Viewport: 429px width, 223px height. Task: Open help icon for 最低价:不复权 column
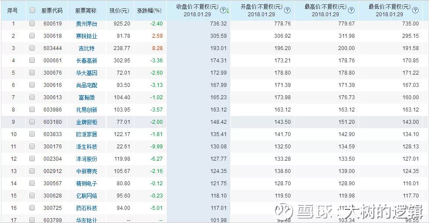(x=415, y=11)
